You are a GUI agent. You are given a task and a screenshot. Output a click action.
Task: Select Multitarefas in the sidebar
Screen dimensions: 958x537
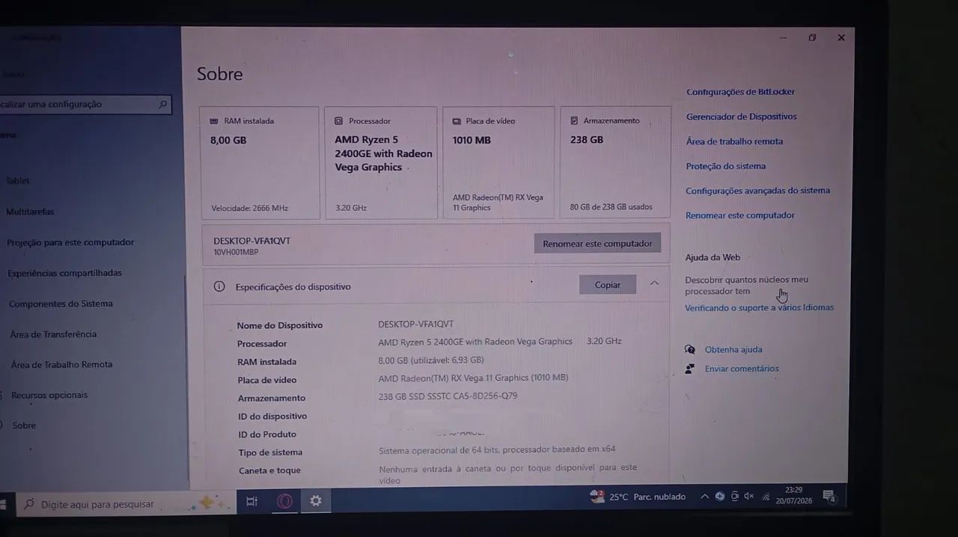tap(30, 212)
